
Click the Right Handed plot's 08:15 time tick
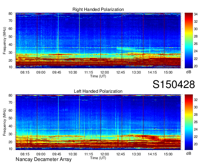tap(25, 72)
